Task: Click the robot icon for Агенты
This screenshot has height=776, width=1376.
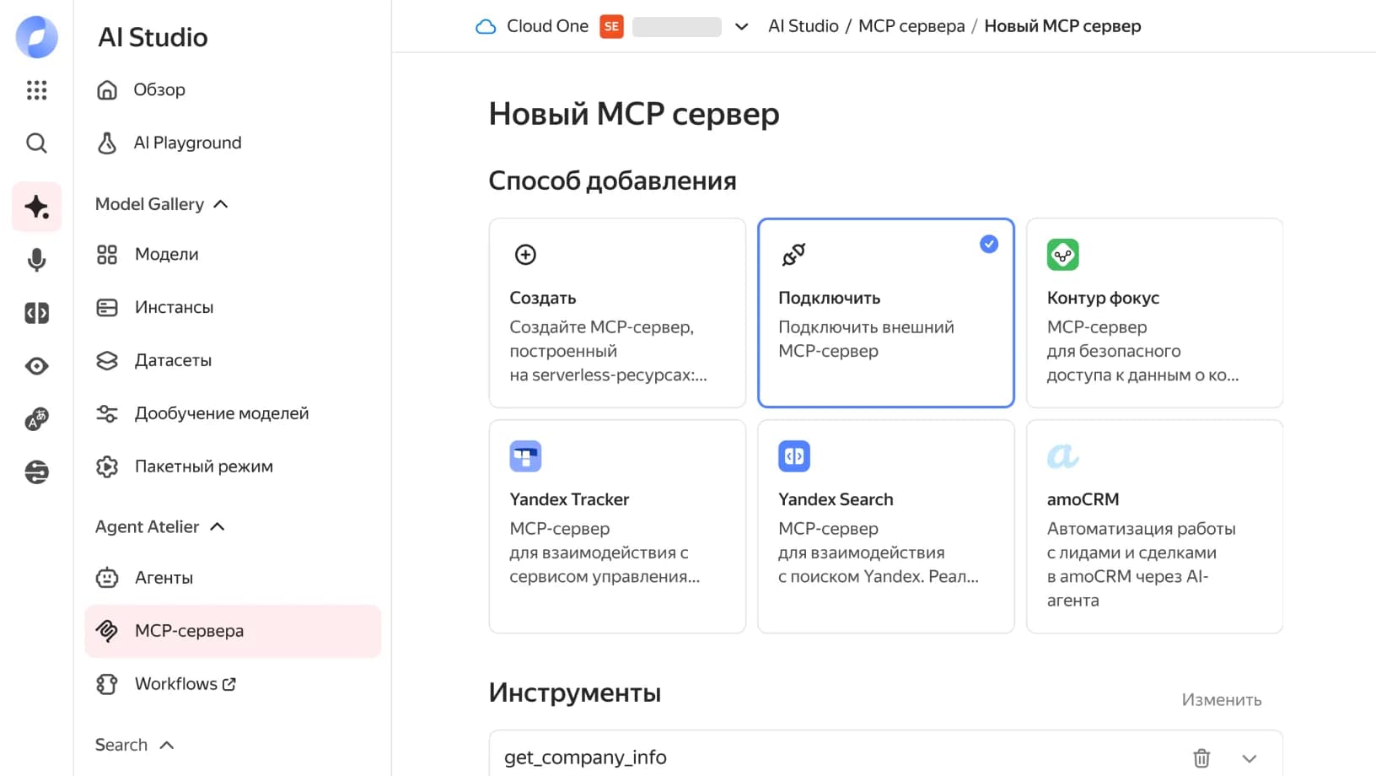Action: pos(107,578)
